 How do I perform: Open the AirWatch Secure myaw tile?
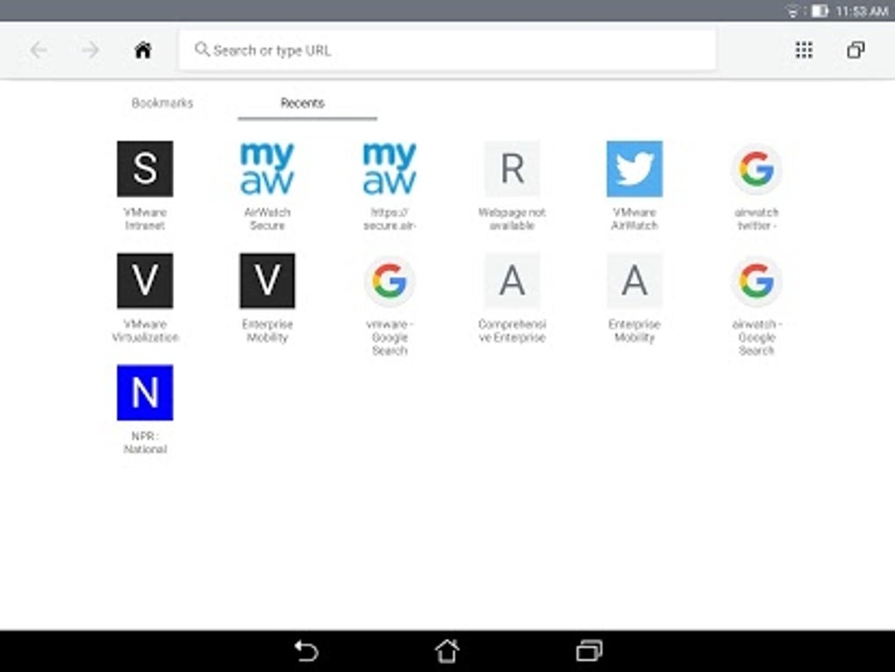coord(267,168)
